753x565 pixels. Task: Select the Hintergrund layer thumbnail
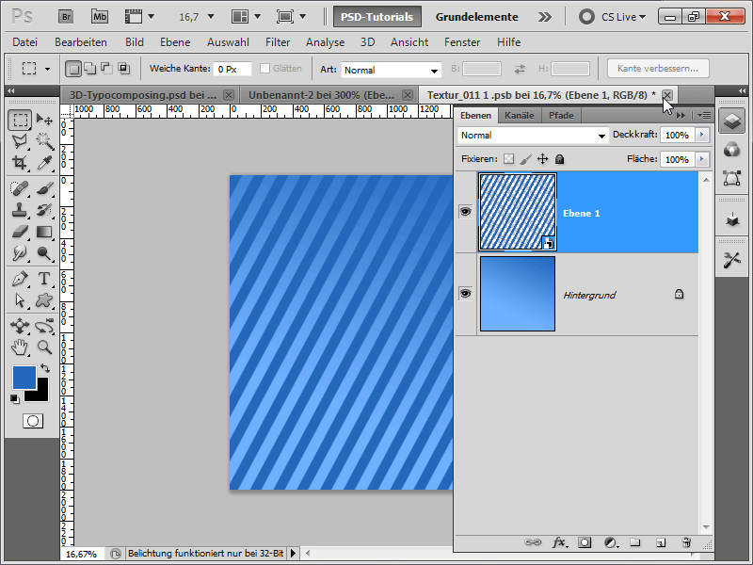517,294
